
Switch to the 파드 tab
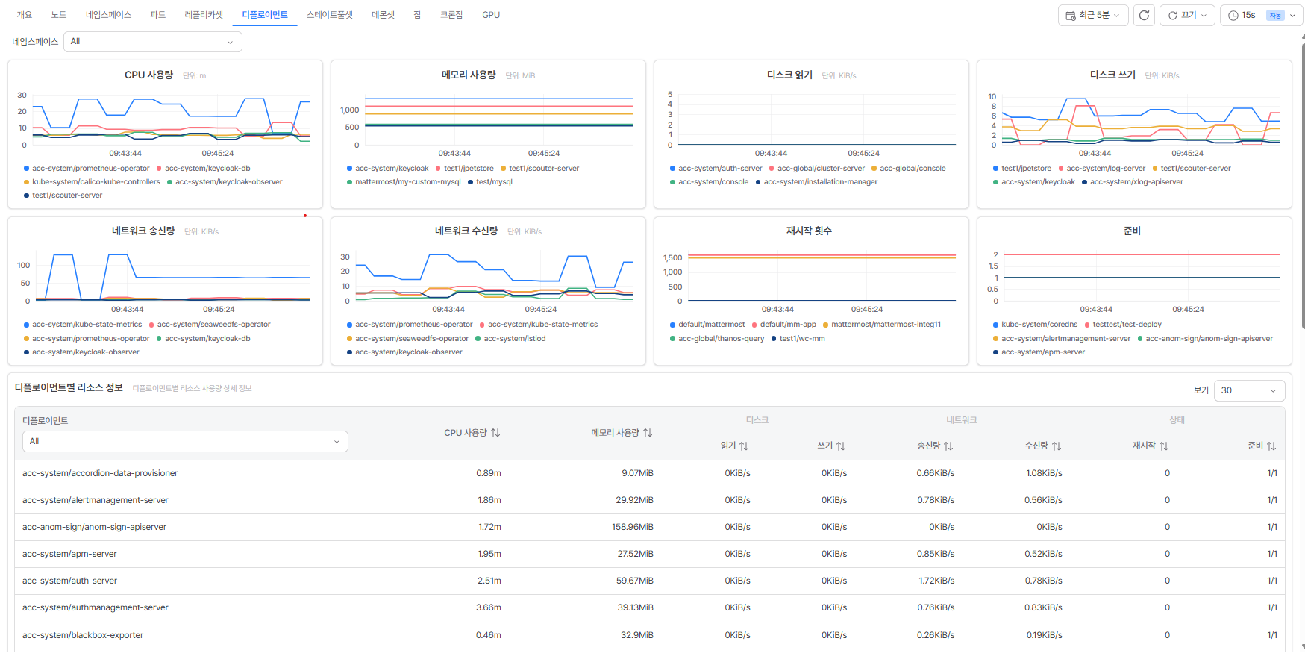pyautogui.click(x=158, y=15)
